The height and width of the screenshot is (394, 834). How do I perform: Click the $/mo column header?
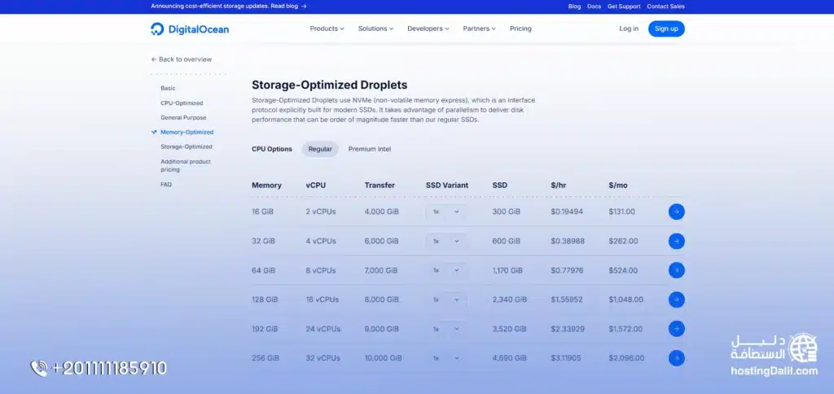[x=618, y=186]
